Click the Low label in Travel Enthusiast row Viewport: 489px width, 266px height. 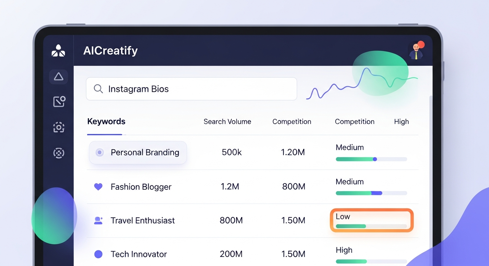[x=343, y=217]
